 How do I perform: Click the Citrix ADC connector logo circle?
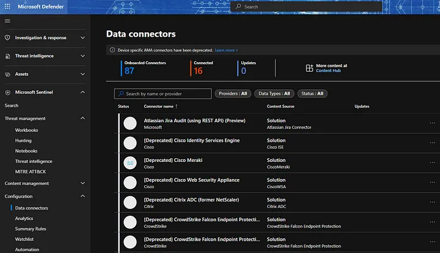(x=130, y=202)
